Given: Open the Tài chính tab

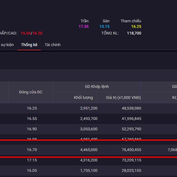Looking at the screenshot, I should (x=53, y=45).
